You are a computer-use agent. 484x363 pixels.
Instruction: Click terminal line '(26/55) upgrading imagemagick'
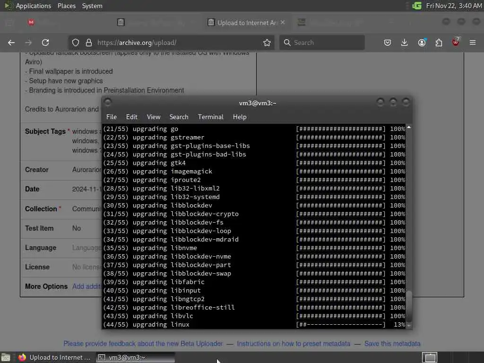pos(158,171)
